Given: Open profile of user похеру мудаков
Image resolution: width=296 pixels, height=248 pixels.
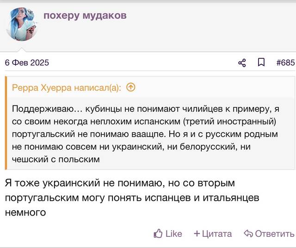Looking at the screenshot, I should click(x=85, y=15).
